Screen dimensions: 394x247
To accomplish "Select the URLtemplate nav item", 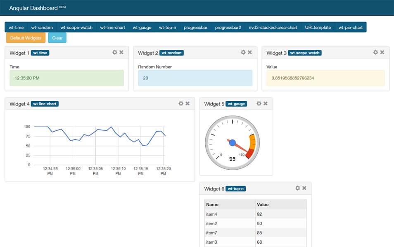I will (x=318, y=27).
